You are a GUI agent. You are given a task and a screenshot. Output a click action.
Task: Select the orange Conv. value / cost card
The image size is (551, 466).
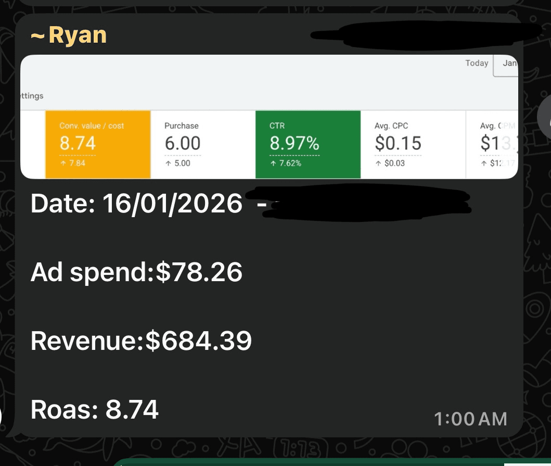(98, 144)
